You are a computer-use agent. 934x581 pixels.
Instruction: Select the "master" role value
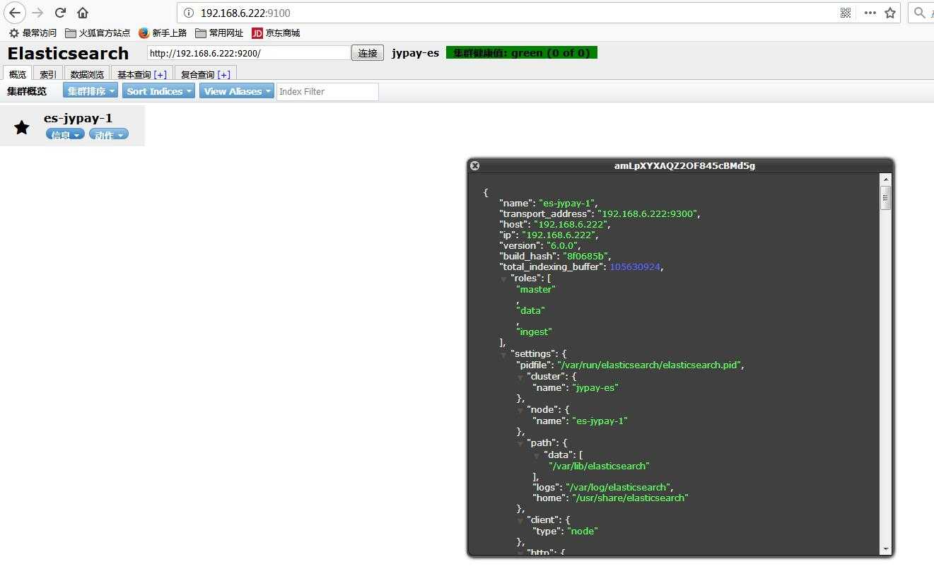(x=536, y=289)
